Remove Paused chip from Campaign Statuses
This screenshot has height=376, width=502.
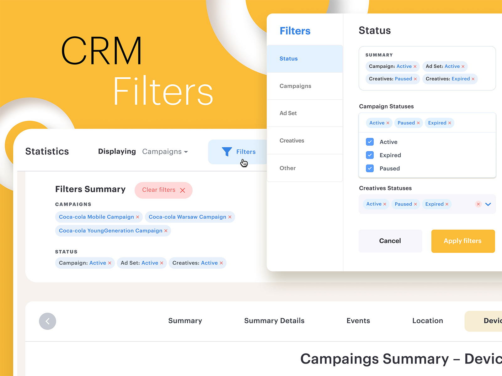click(419, 123)
